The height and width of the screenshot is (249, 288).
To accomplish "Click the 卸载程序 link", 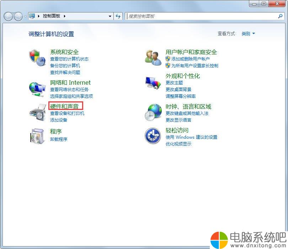I will click(59, 139).
